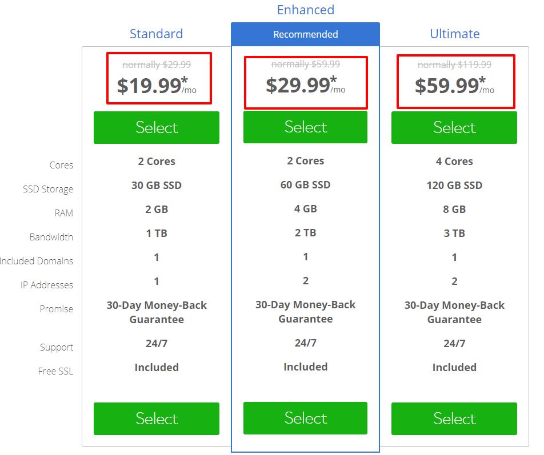Click the 120 GB SSD value in Ultimate

(454, 185)
